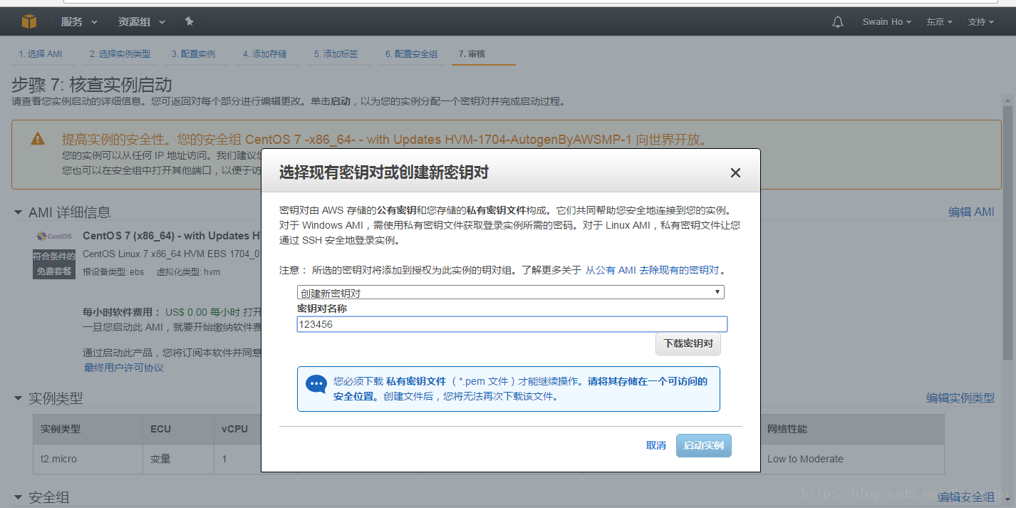Image resolution: width=1016 pixels, height=508 pixels.
Task: Click the 编辑 AMI link
Action: point(971,212)
